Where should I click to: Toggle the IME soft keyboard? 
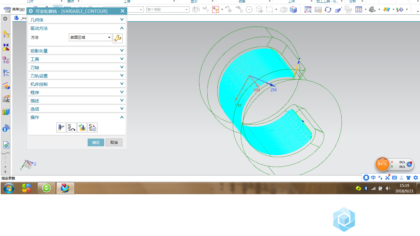pos(394,178)
